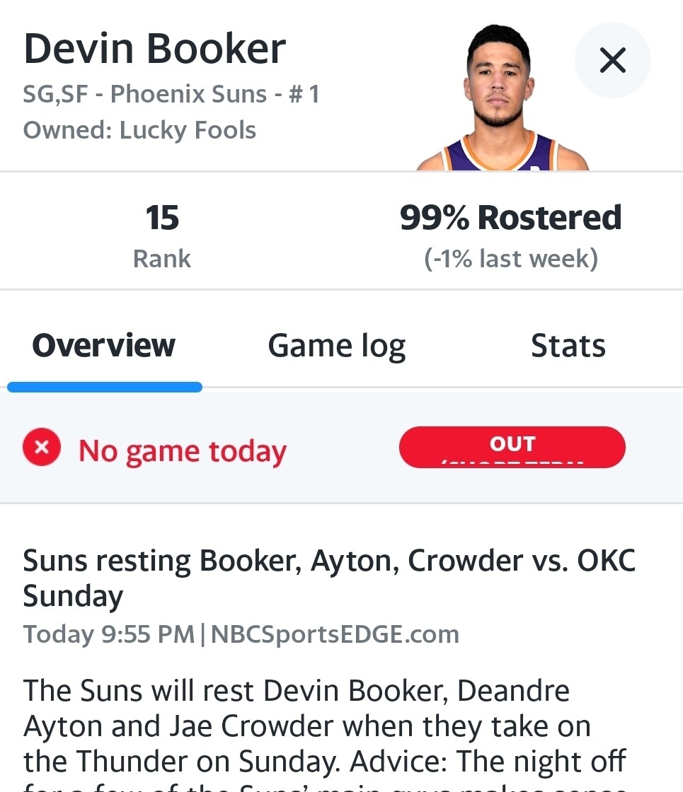Screen dimensions: 683x792
Task: Close the Devin Booker player card
Action: point(612,60)
